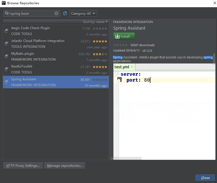Click the blue reload plugin list icon
This screenshot has height=183, width=217.
(65, 13)
